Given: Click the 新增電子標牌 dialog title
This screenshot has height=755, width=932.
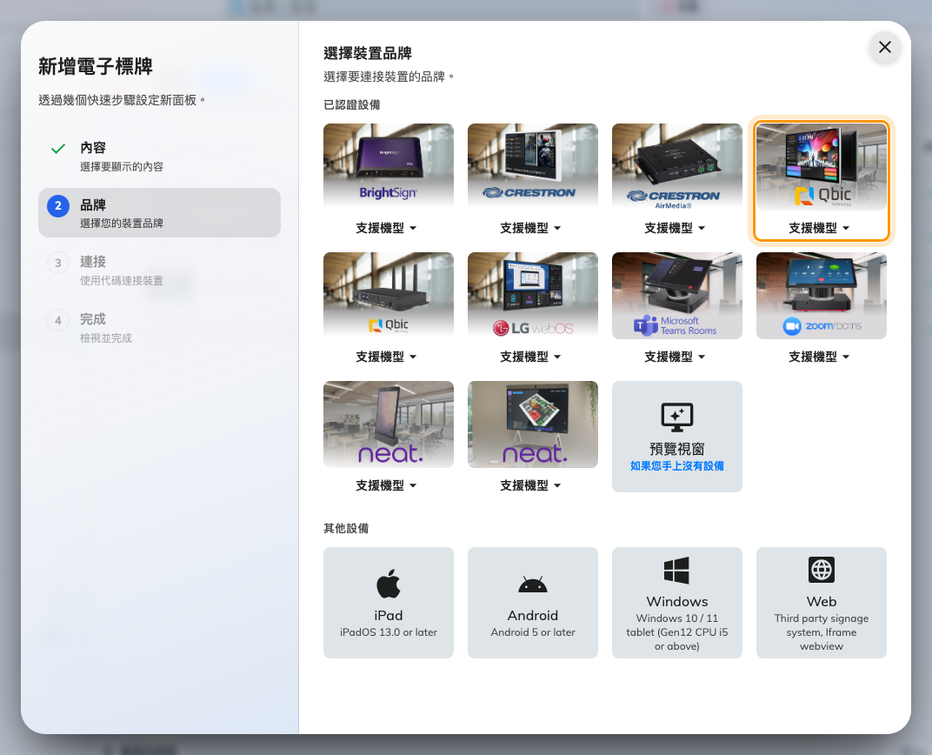Looking at the screenshot, I should [96, 67].
